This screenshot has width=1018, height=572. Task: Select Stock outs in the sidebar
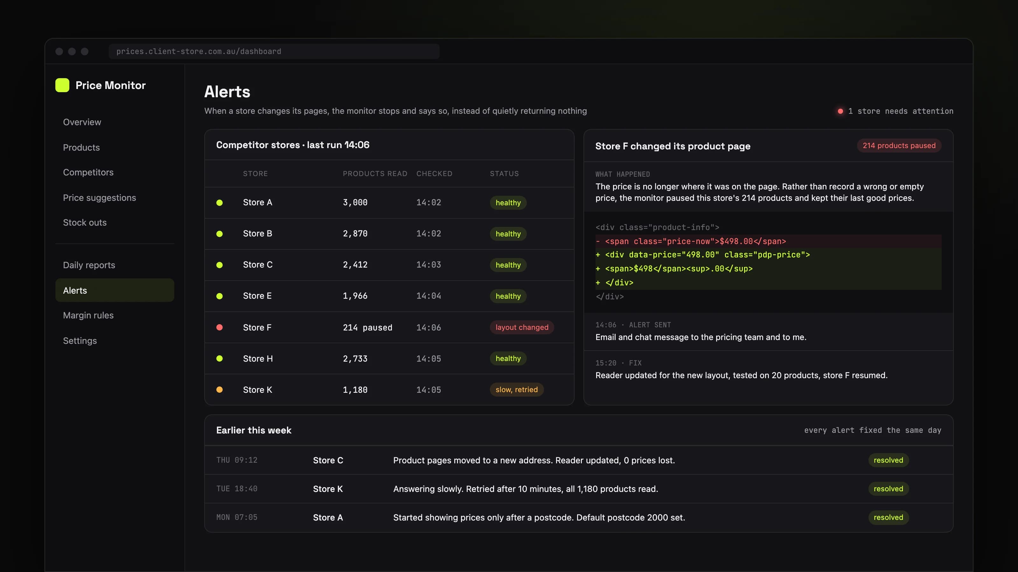click(115, 223)
